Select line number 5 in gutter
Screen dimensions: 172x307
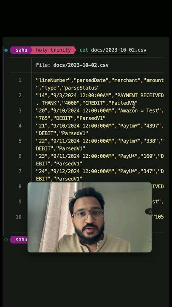pyautogui.click(x=20, y=141)
